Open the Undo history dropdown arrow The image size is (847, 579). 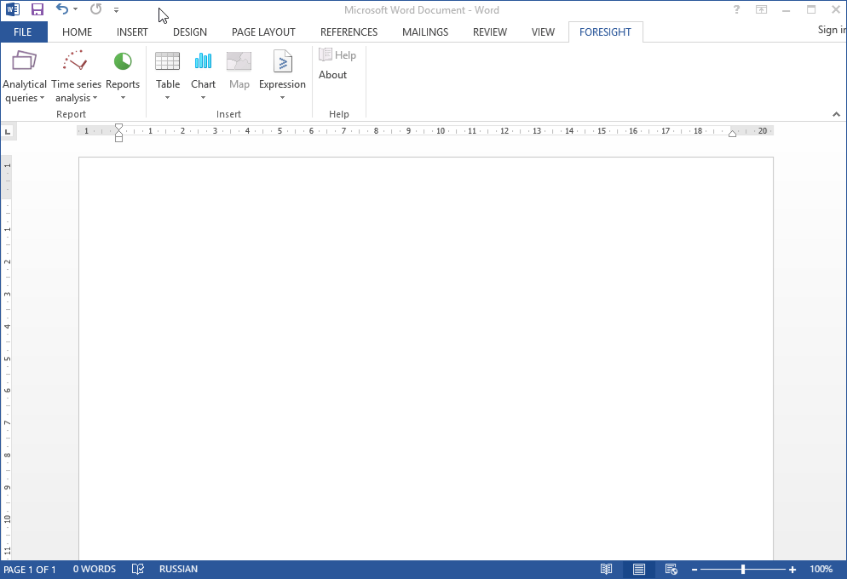pyautogui.click(x=76, y=9)
